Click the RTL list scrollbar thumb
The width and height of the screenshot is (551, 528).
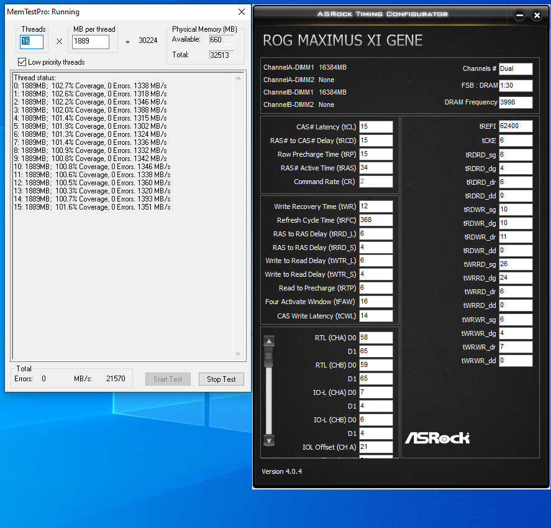[x=269, y=356]
